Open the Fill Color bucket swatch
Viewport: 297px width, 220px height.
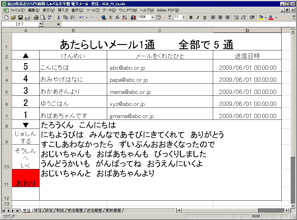coord(261,18)
